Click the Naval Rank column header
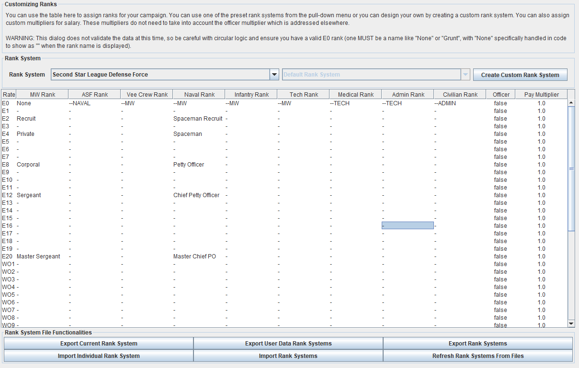Image resolution: width=579 pixels, height=368 pixels. pyautogui.click(x=199, y=95)
